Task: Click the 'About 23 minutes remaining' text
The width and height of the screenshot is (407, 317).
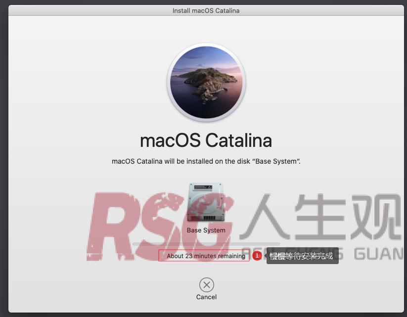Action: coord(206,256)
